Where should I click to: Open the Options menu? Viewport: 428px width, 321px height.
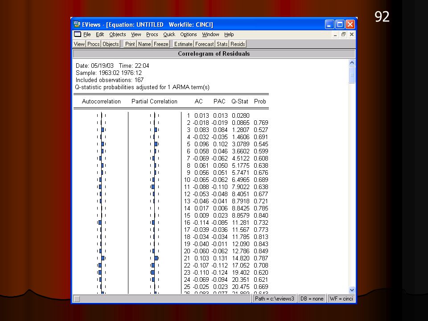click(188, 34)
